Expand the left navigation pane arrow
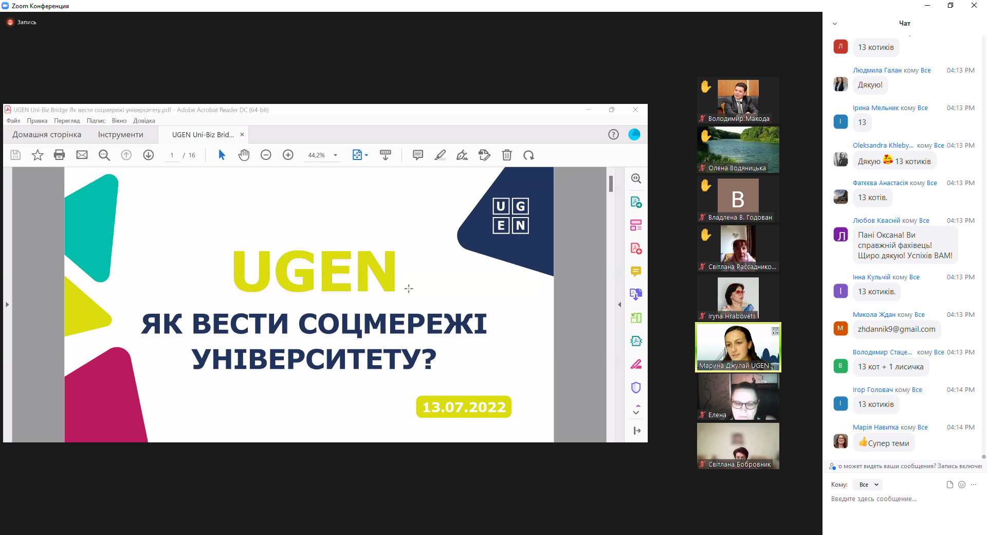Viewport: 987px width, 535px height. pyautogui.click(x=7, y=305)
